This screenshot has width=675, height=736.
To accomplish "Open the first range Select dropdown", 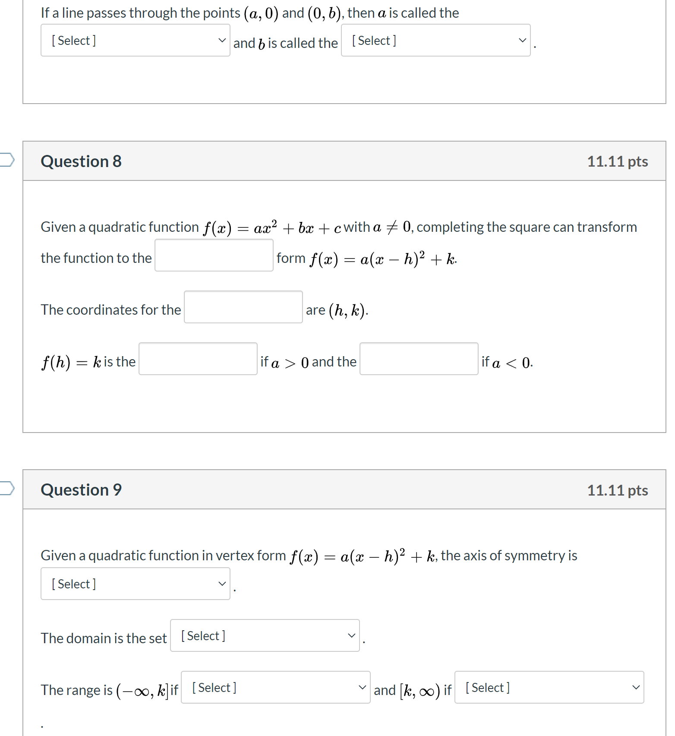I will click(275, 687).
